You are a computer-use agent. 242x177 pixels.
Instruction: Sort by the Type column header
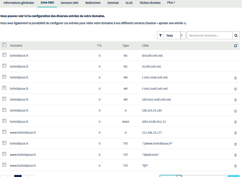pyautogui.click(x=126, y=46)
